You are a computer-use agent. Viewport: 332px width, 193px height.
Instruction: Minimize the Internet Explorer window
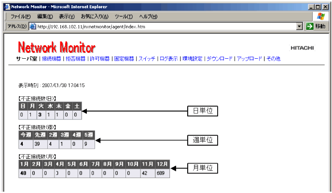[311, 7]
